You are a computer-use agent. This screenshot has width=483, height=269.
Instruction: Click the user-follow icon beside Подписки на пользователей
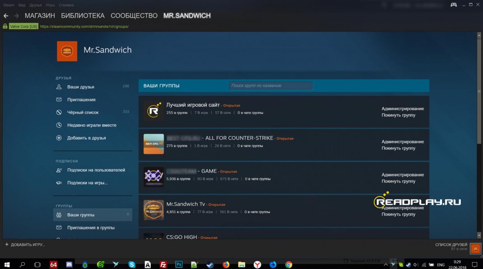pos(59,170)
